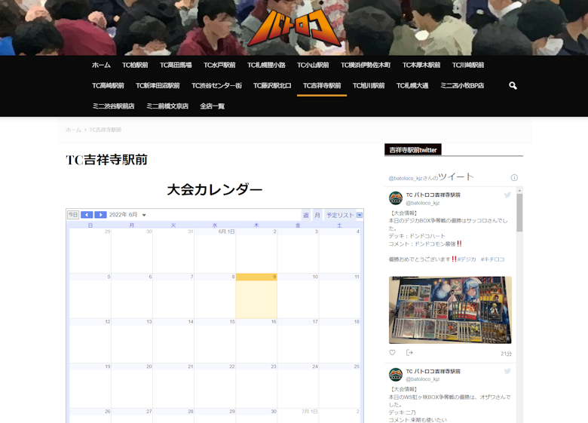Open TC藤沢駅北口 store page

(x=272, y=86)
